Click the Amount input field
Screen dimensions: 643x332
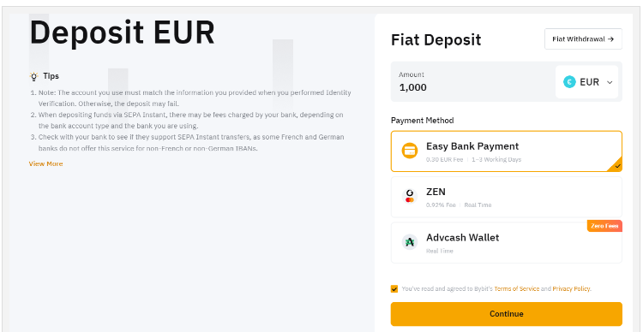(x=472, y=82)
